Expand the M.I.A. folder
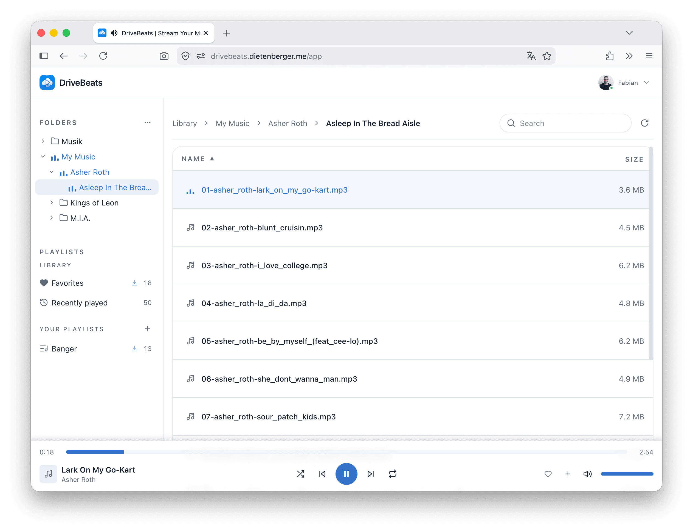Image resolution: width=693 pixels, height=532 pixels. (x=52, y=218)
